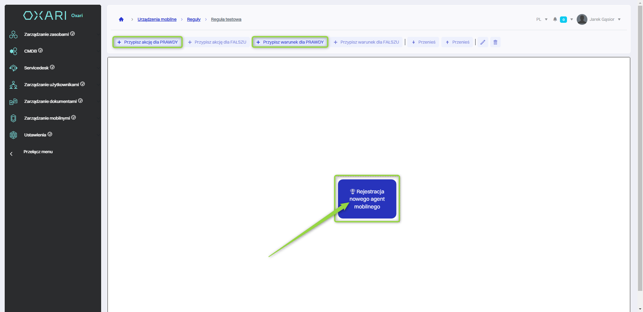Click the Ustawienia settings icon
Image resolution: width=643 pixels, height=312 pixels.
13,135
